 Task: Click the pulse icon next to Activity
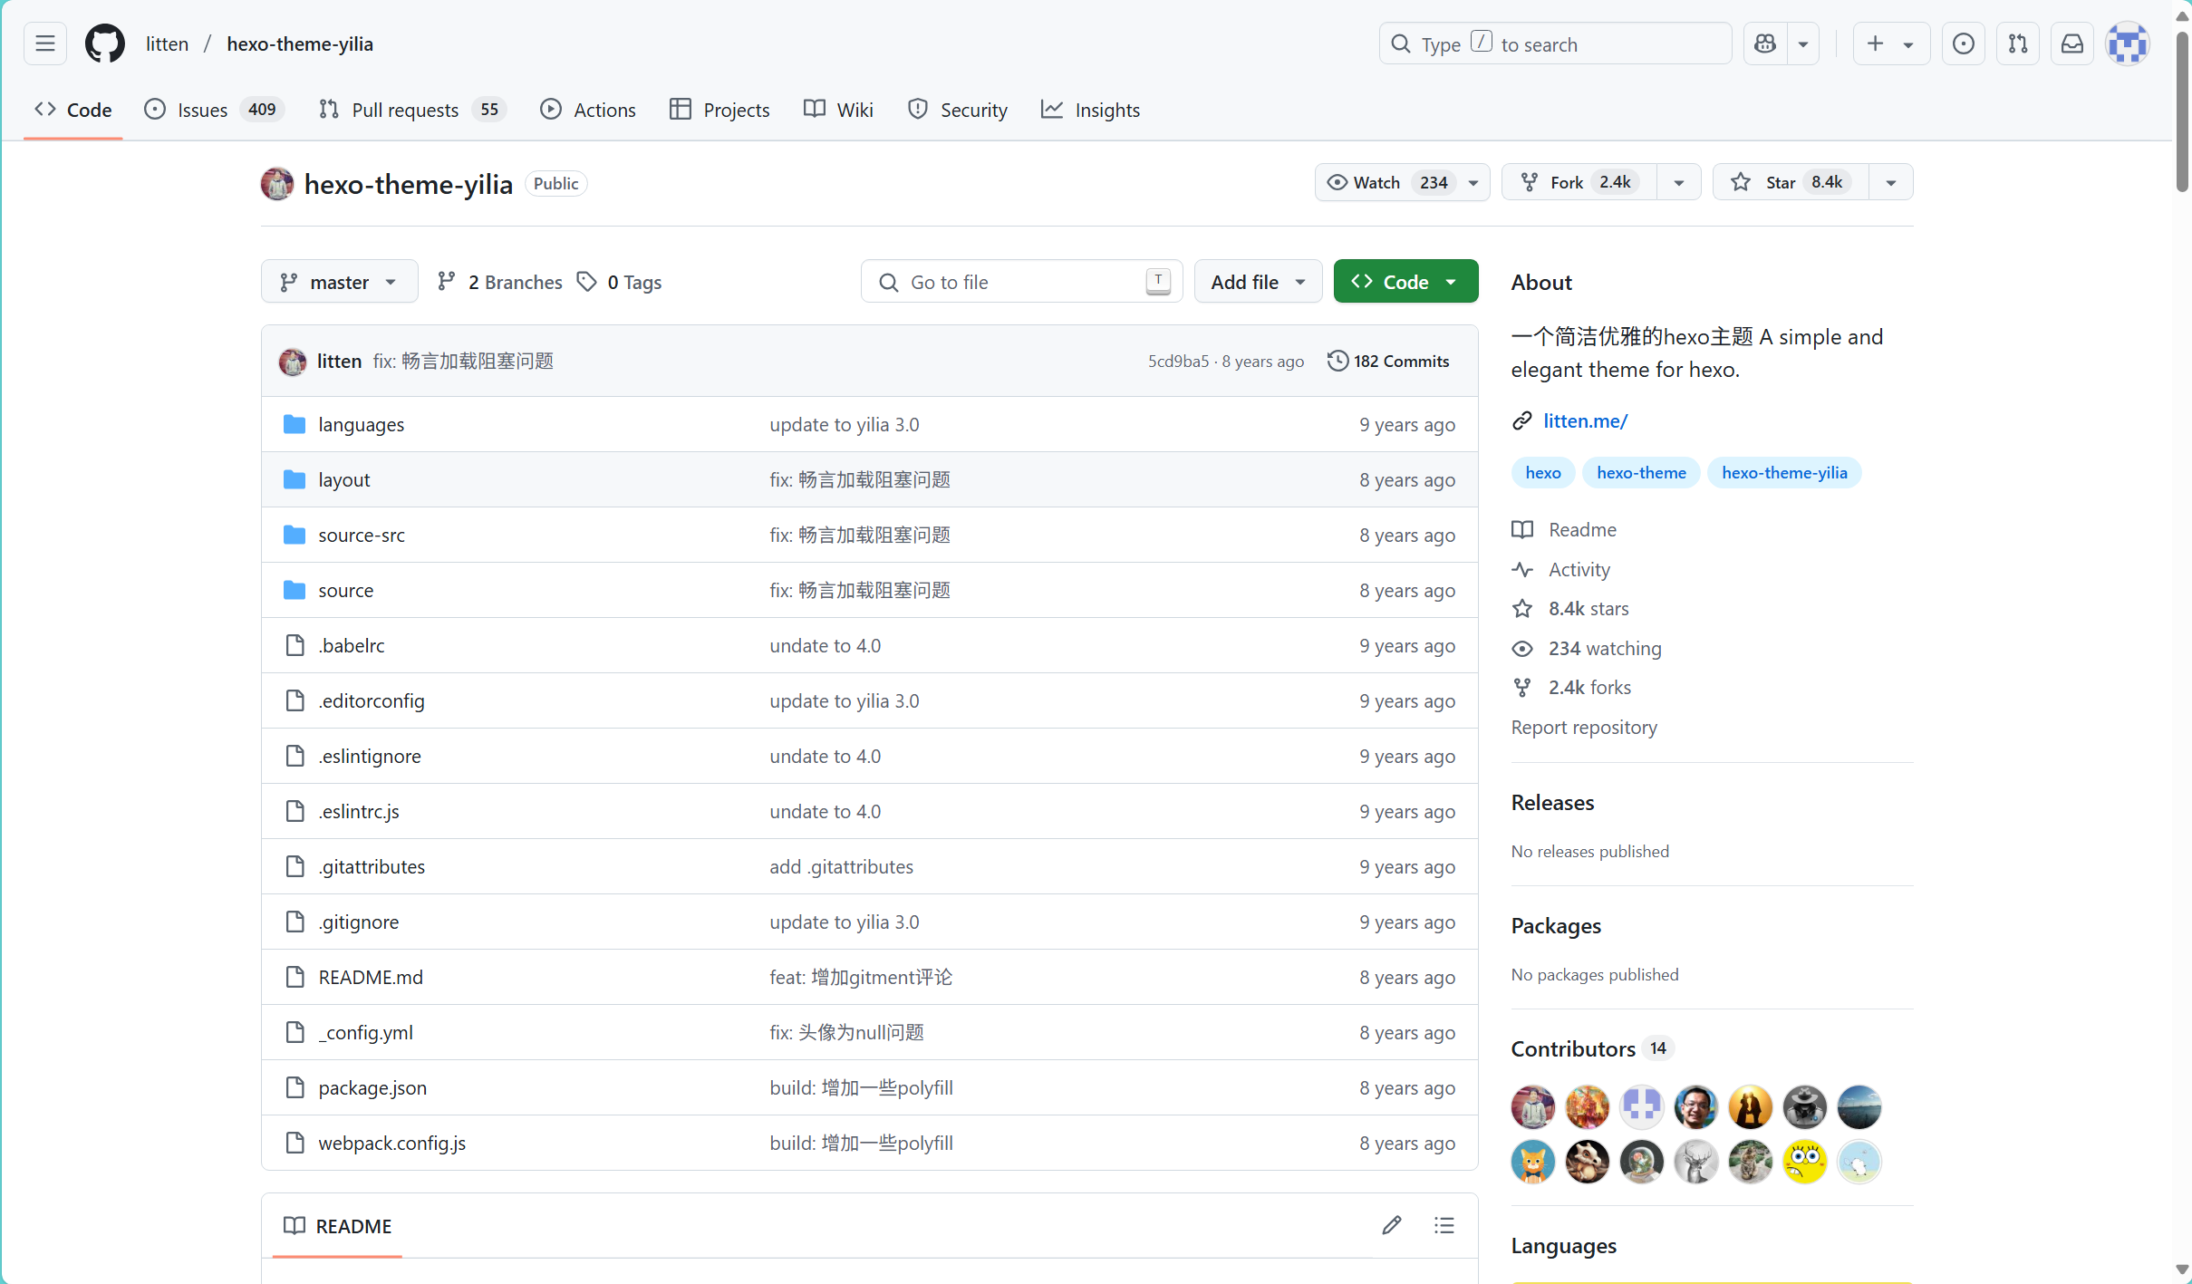coord(1522,569)
